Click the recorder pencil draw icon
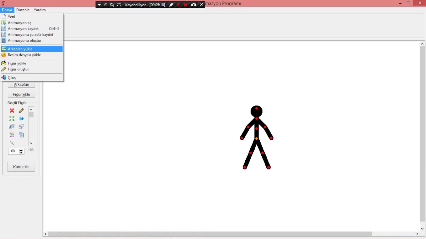The width and height of the screenshot is (426, 239). [x=171, y=5]
